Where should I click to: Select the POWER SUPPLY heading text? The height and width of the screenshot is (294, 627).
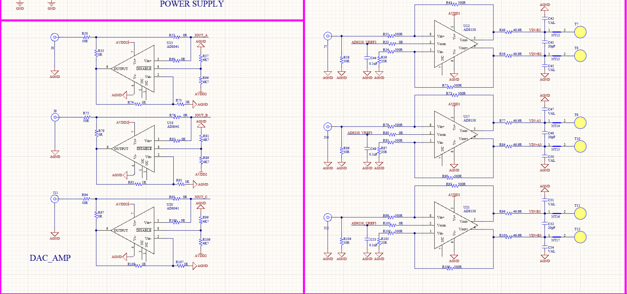(192, 4)
